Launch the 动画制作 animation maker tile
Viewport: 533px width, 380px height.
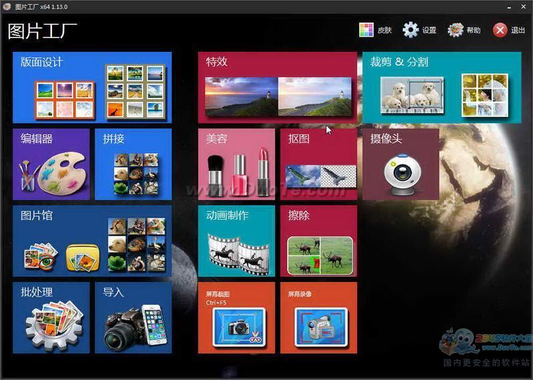pyautogui.click(x=236, y=241)
